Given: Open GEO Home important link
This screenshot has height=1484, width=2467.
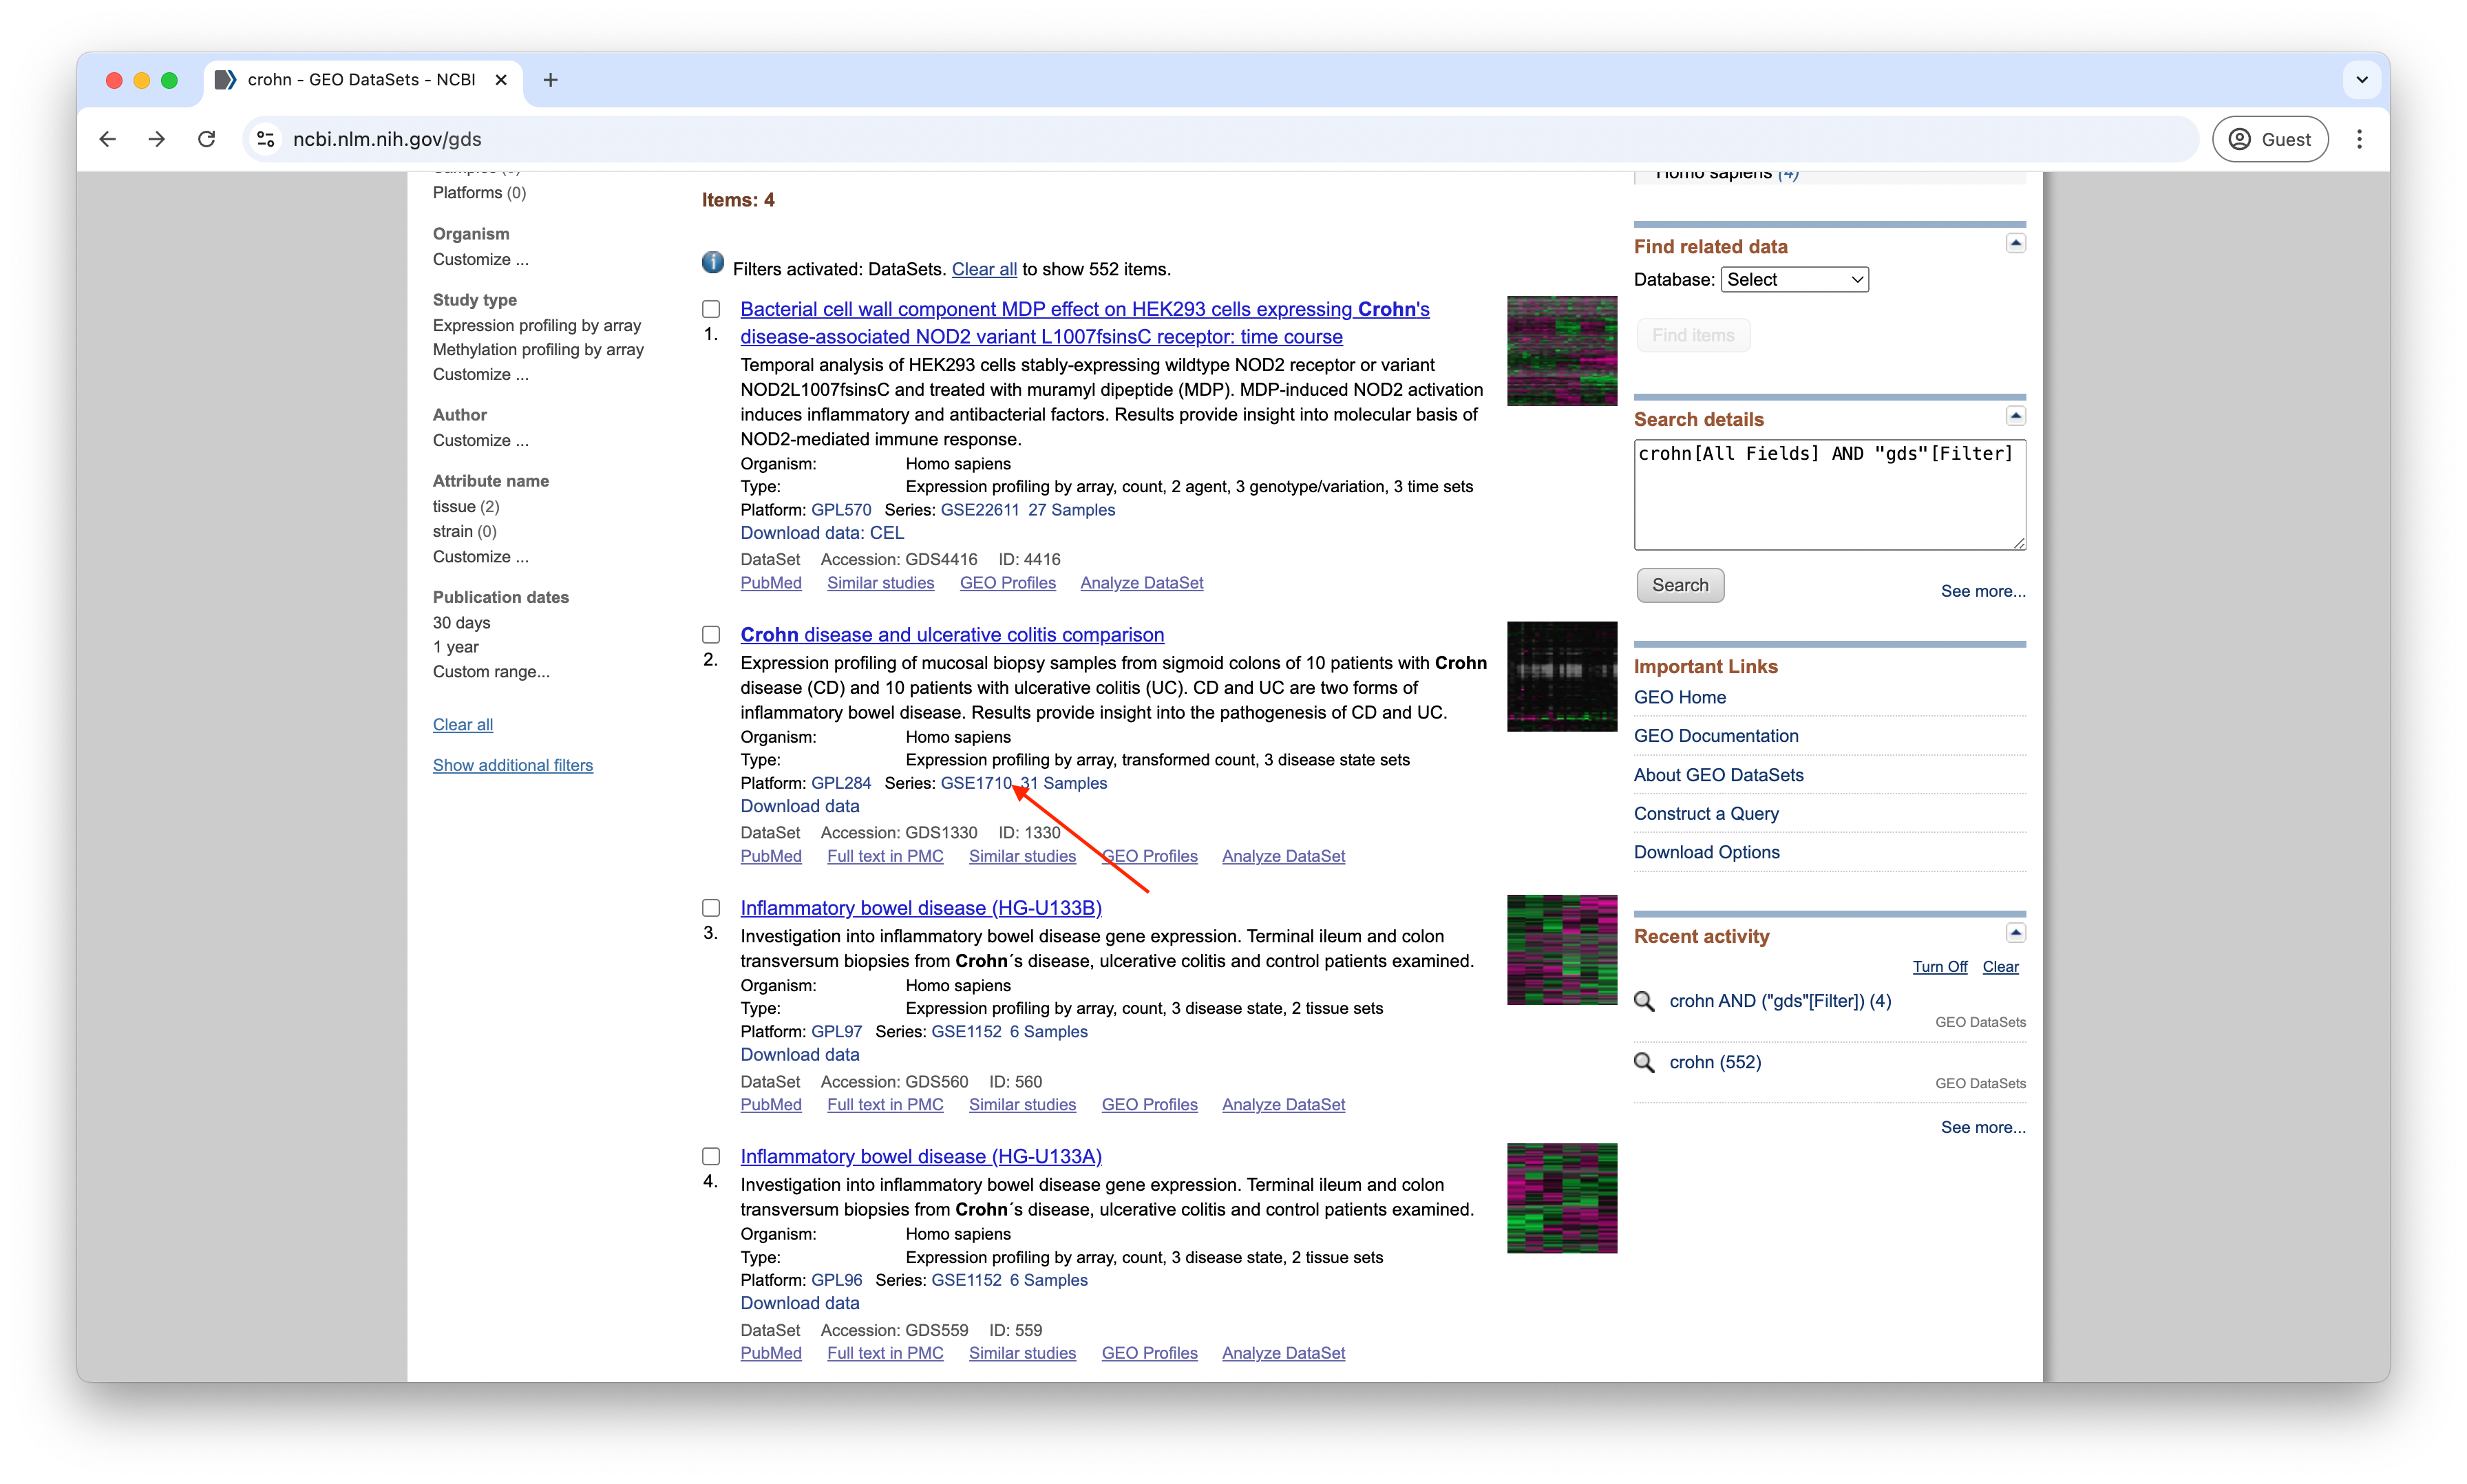Looking at the screenshot, I should [1680, 698].
